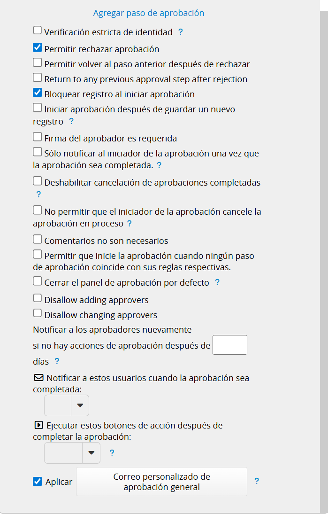Click help icon beside action buttons dropdown

[x=112, y=453]
